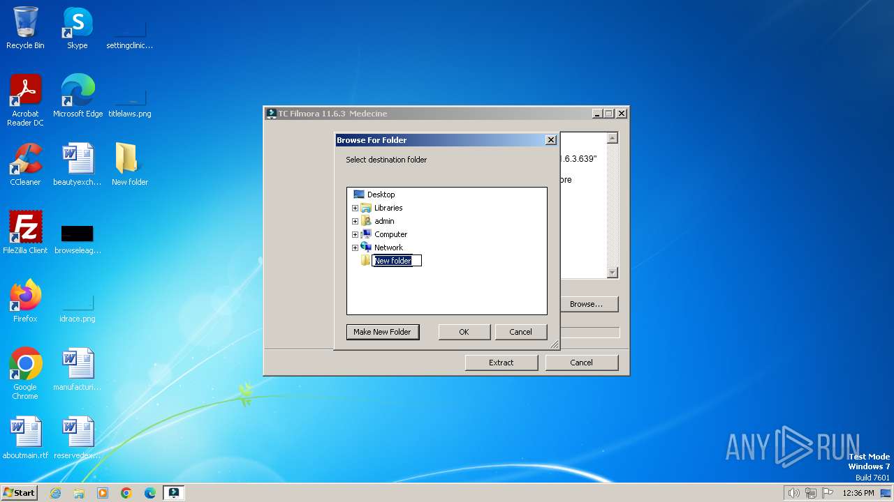894x502 pixels.
Task: Select Network in the folder tree
Action: tap(388, 248)
